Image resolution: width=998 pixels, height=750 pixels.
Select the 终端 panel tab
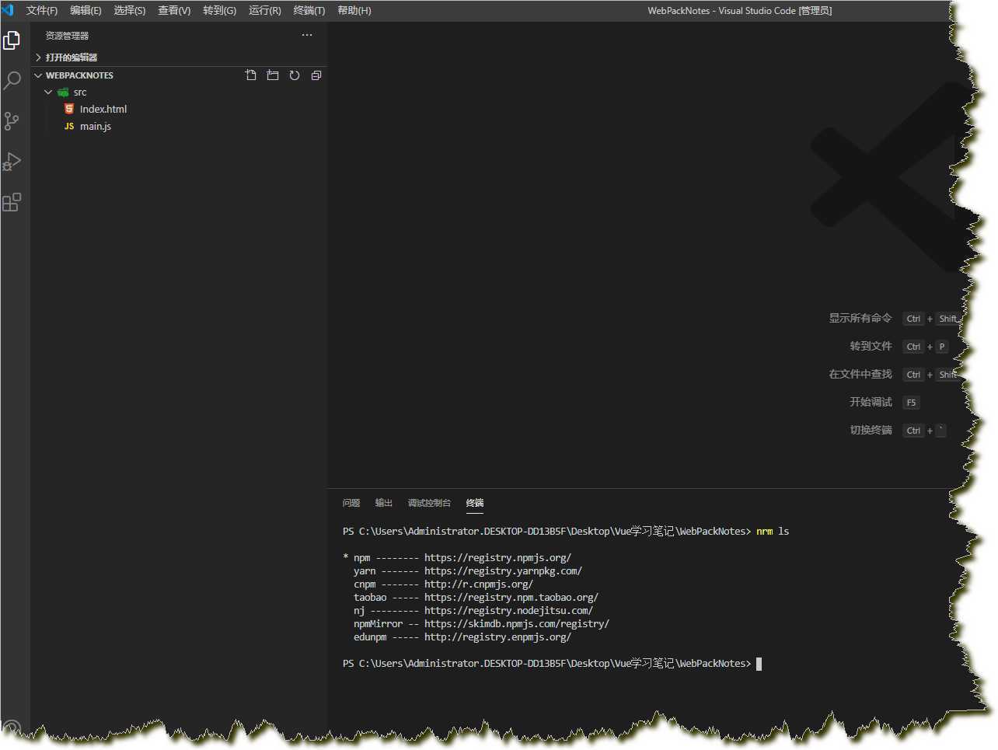(475, 503)
